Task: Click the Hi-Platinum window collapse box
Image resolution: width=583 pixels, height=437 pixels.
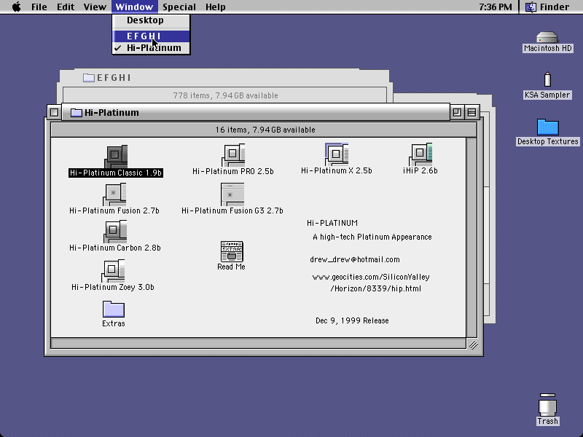Action: tap(472, 112)
